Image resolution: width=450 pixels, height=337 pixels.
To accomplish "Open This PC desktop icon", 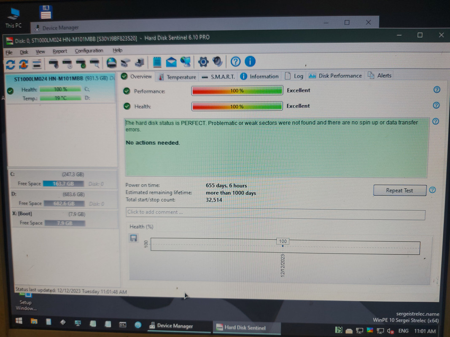I will coord(13,17).
